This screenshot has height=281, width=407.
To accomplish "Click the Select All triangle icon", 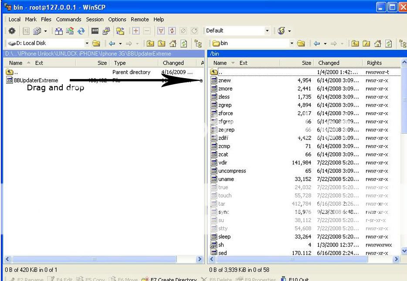I will (x=161, y=31).
